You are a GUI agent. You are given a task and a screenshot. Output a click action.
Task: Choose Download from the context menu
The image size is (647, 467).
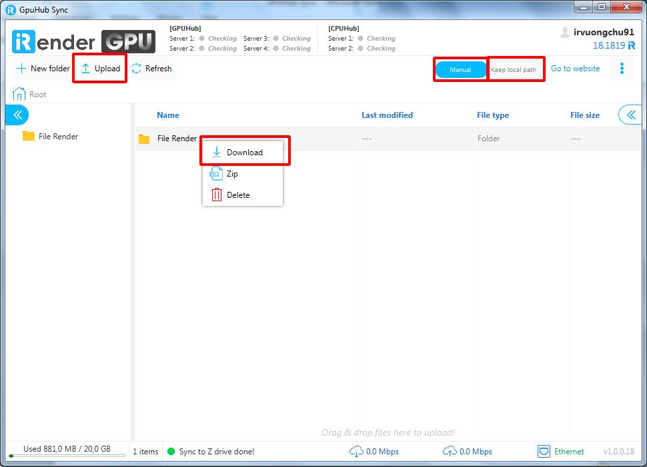pos(244,153)
